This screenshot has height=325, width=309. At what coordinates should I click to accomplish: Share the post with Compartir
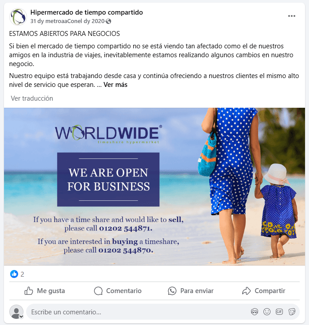coord(264,291)
